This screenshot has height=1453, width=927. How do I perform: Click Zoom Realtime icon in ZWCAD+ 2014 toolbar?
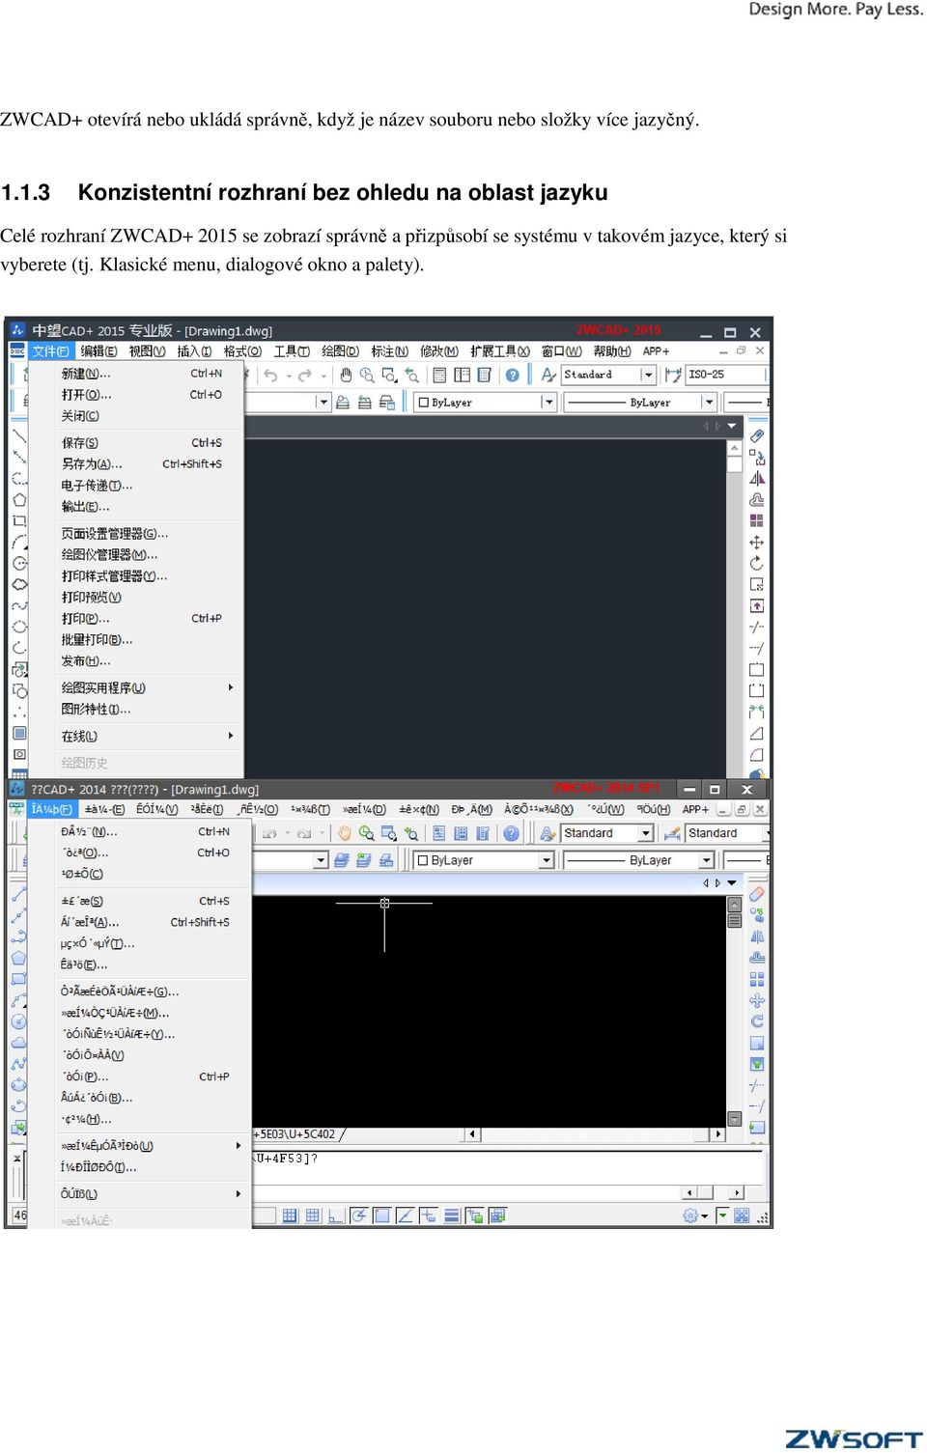click(367, 833)
